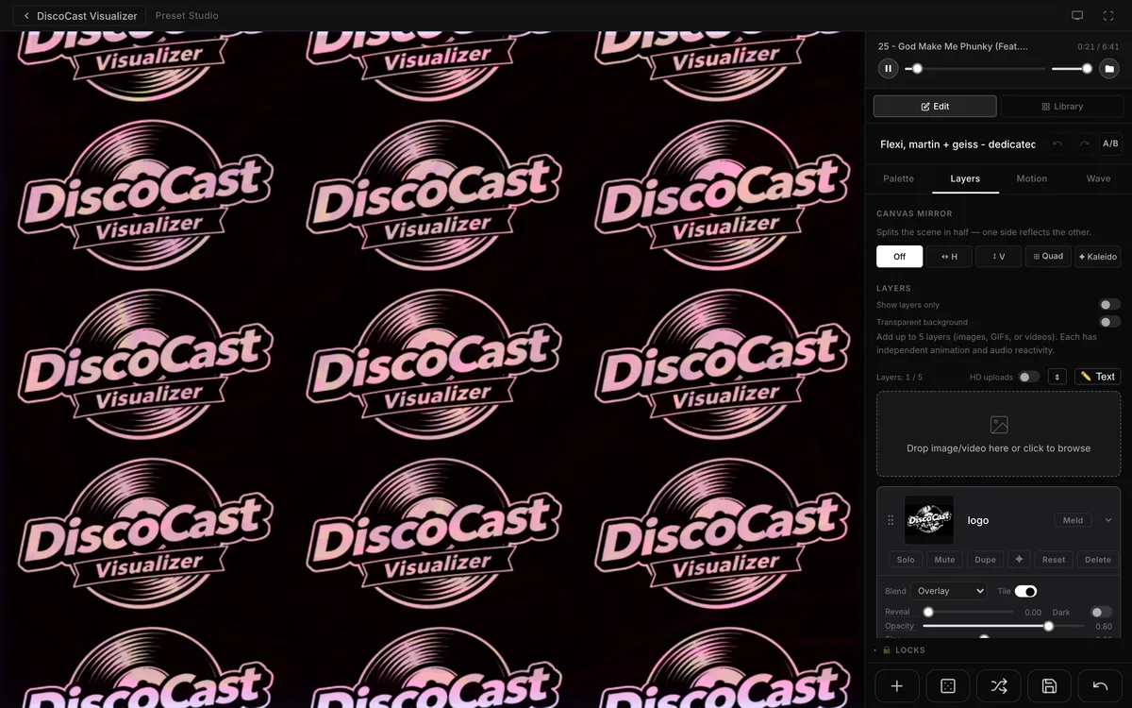
Task: Switch to Library mode
Action: [1061, 106]
